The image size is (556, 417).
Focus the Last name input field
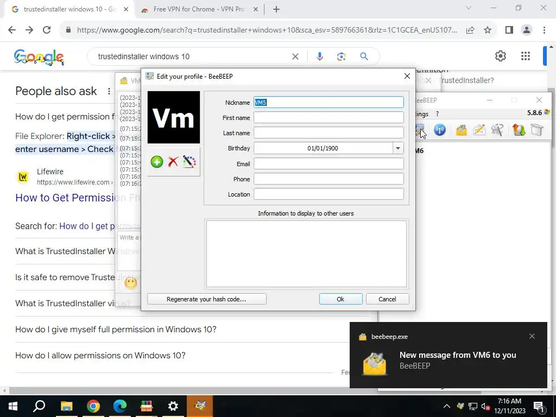pyautogui.click(x=328, y=133)
